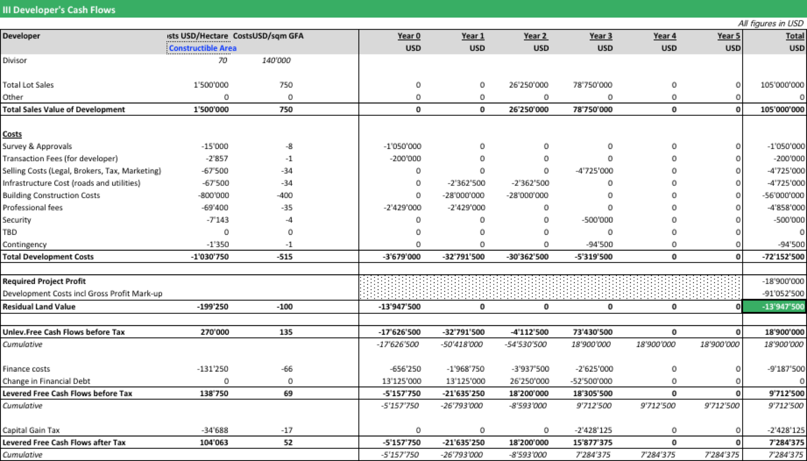Click 'Levered Free Cash Flows after Tax' label

pos(64,442)
